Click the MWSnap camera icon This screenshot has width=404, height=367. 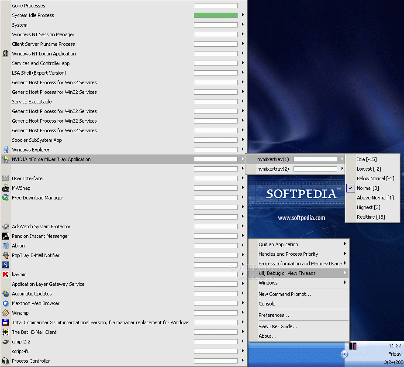[5, 188]
